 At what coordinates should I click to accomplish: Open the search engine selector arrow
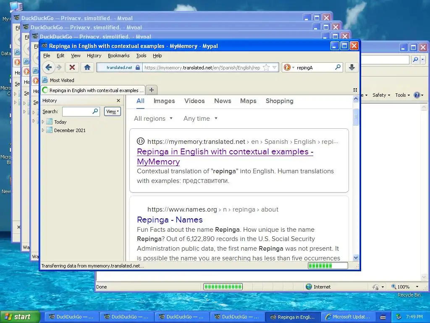tap(293, 68)
